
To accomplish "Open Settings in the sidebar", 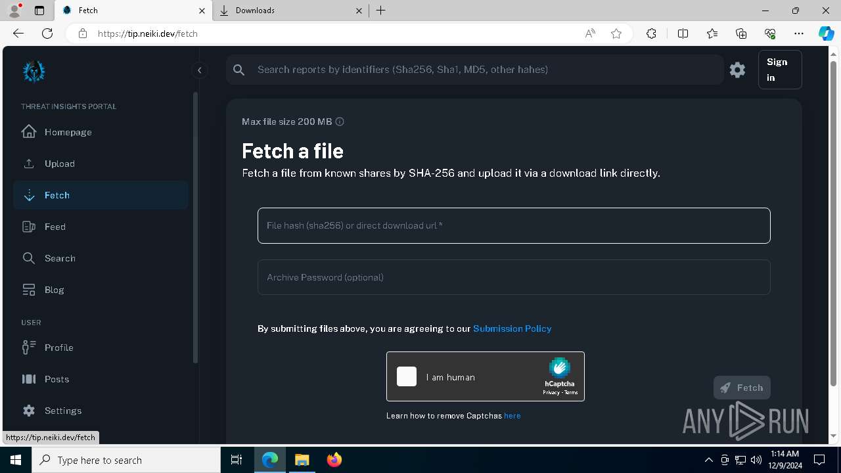I will (101, 411).
